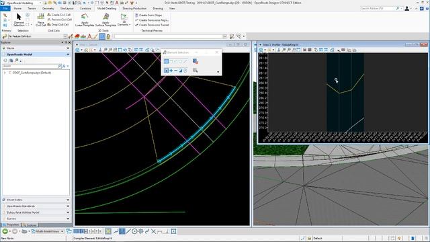Toggle view 1 button in view group toolbar
The image size is (430, 242).
coord(76,231)
